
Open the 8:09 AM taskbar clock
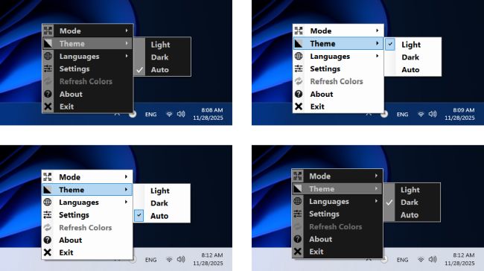pyautogui.click(x=459, y=114)
